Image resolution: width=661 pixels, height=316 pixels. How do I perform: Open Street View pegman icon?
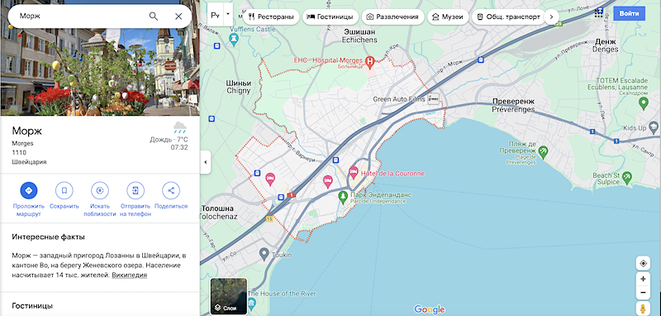(644, 309)
